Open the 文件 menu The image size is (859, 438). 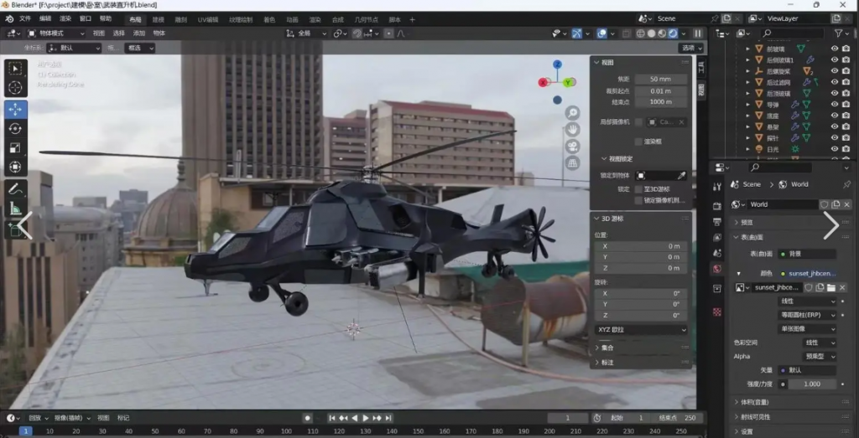[x=24, y=18]
